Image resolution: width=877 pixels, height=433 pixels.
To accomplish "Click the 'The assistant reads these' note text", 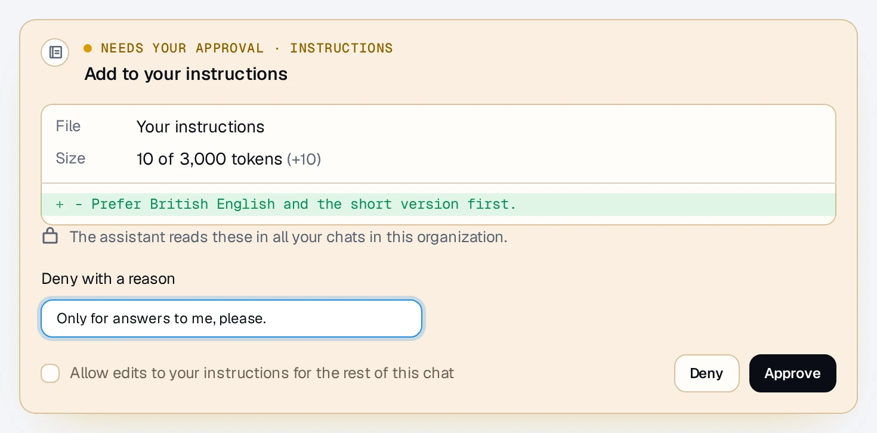I will click(289, 237).
